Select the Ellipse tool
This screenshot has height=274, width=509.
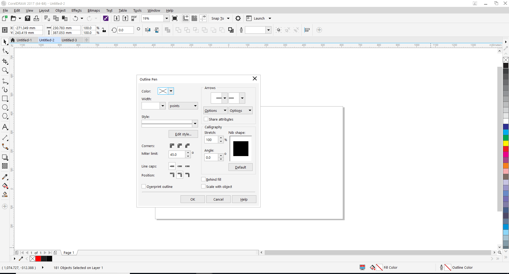coord(5,107)
